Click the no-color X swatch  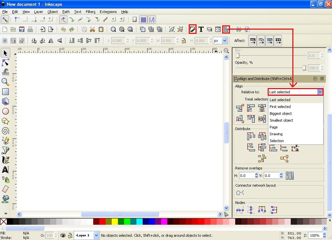pos(4,221)
